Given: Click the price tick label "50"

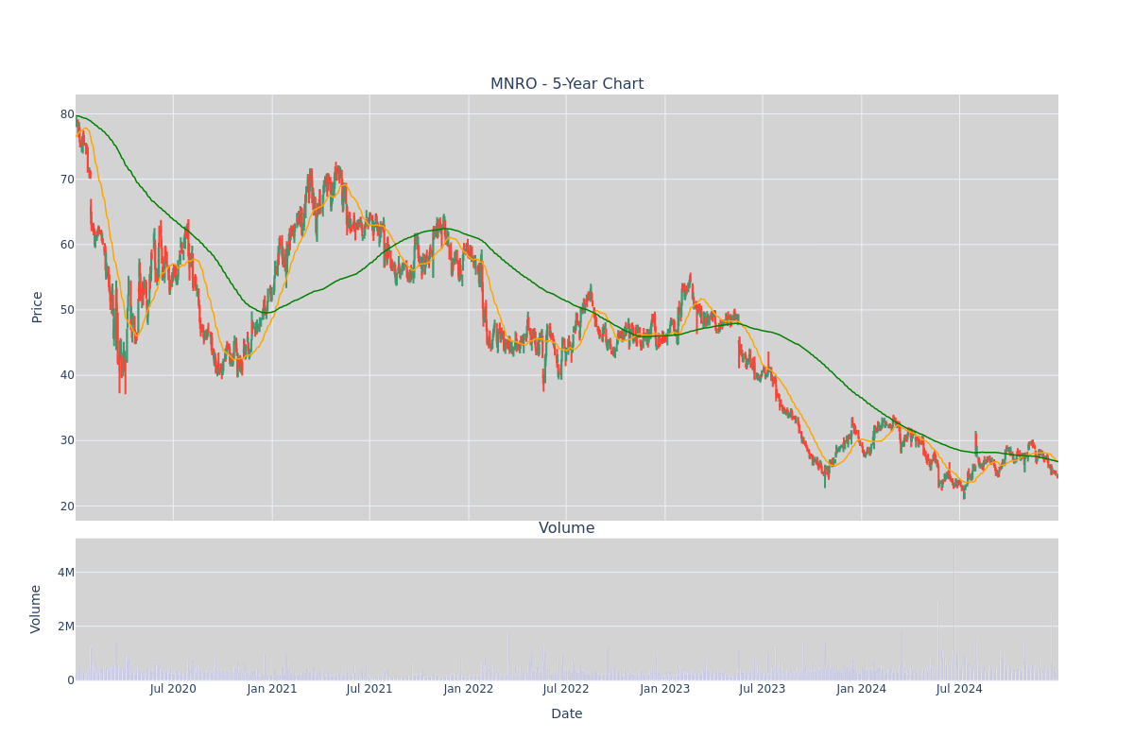Looking at the screenshot, I should tap(67, 310).
